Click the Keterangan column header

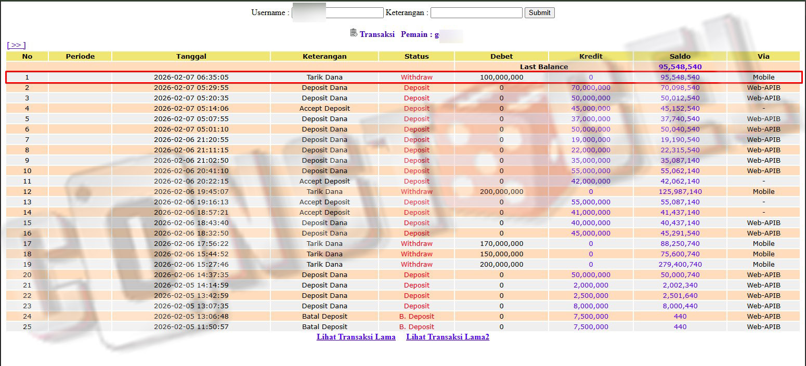[324, 56]
